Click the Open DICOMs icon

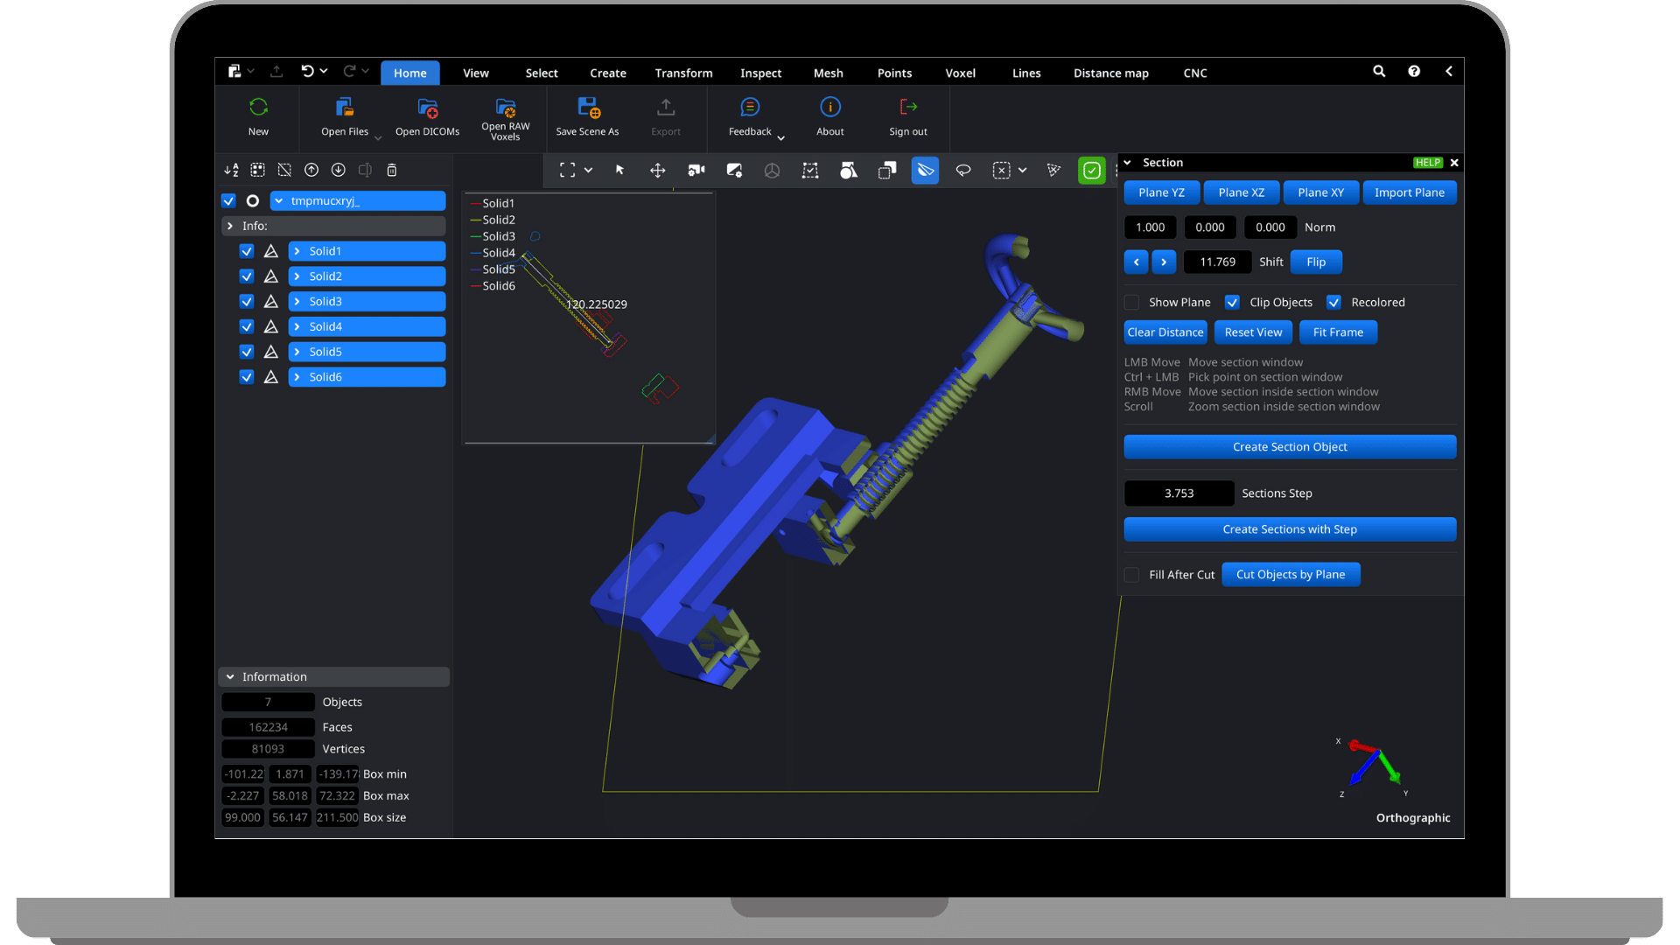(x=427, y=108)
